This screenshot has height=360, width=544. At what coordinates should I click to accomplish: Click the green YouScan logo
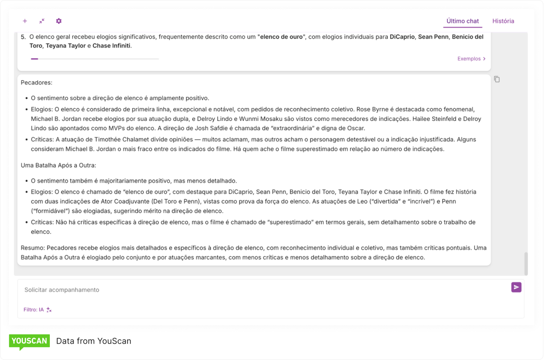click(29, 341)
